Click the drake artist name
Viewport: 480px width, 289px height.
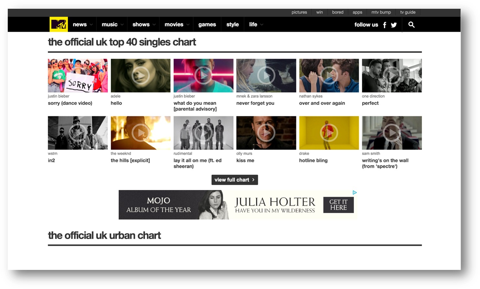click(x=304, y=153)
